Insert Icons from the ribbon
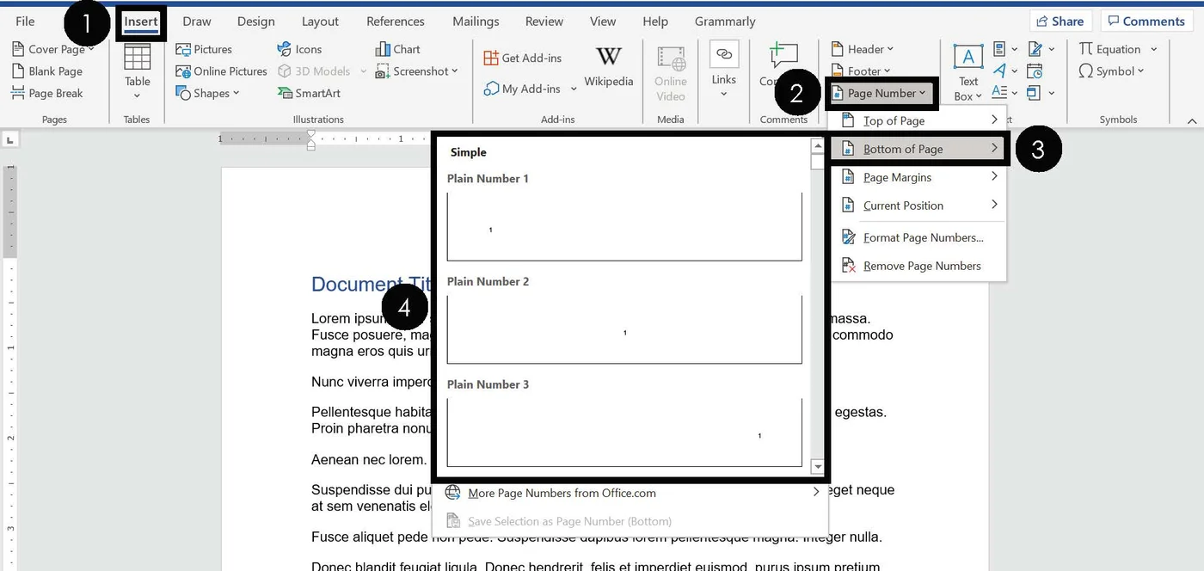 click(299, 49)
